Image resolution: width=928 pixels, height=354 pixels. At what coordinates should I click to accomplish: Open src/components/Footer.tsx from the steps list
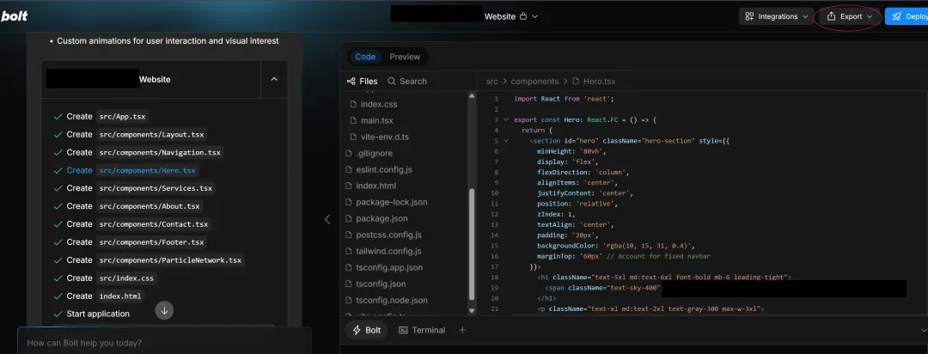click(151, 242)
